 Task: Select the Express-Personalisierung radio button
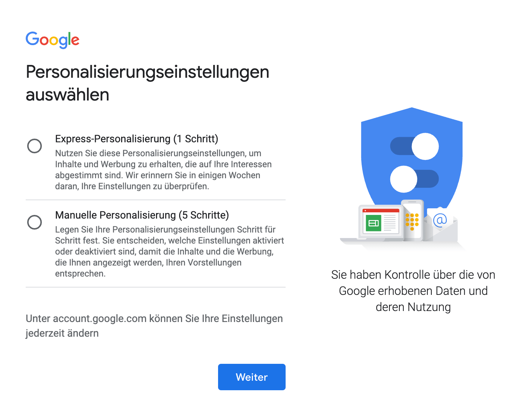[35, 146]
